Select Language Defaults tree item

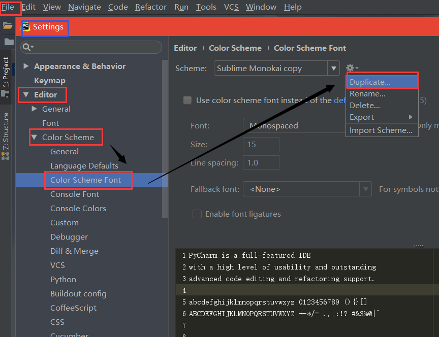point(84,165)
